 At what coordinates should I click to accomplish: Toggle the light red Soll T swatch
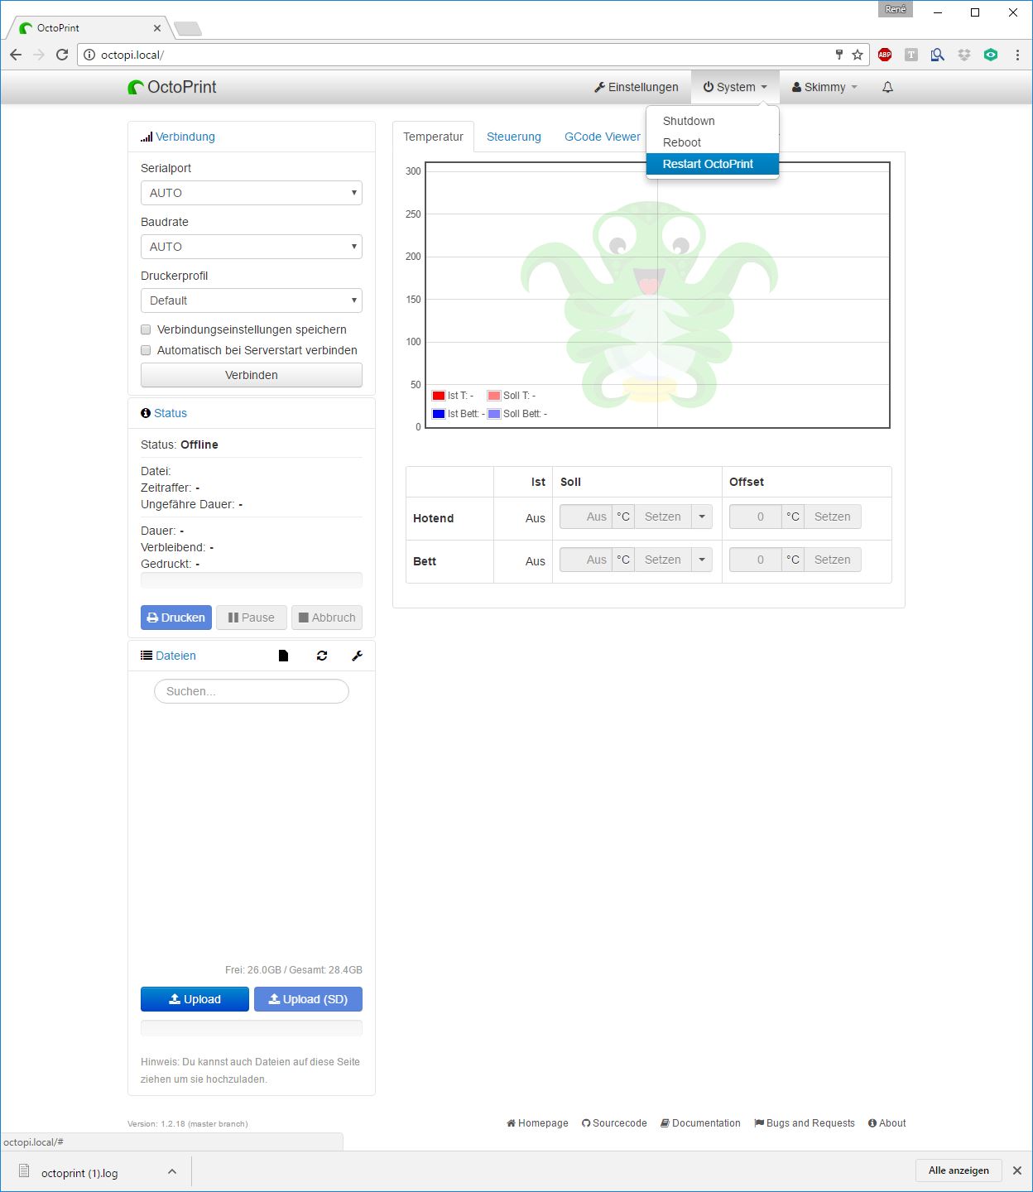point(494,396)
